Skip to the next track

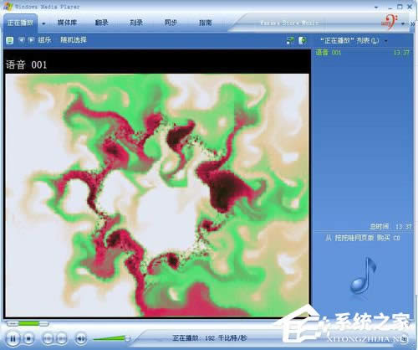[62, 338]
